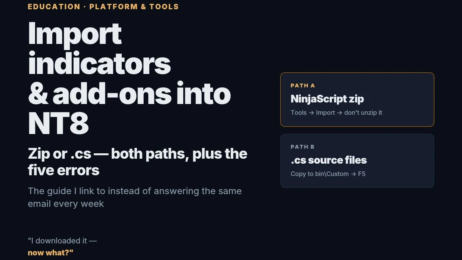Click the 'EDUCATION' word in the top label
Screen dimensions: 462x260
click(x=54, y=7)
